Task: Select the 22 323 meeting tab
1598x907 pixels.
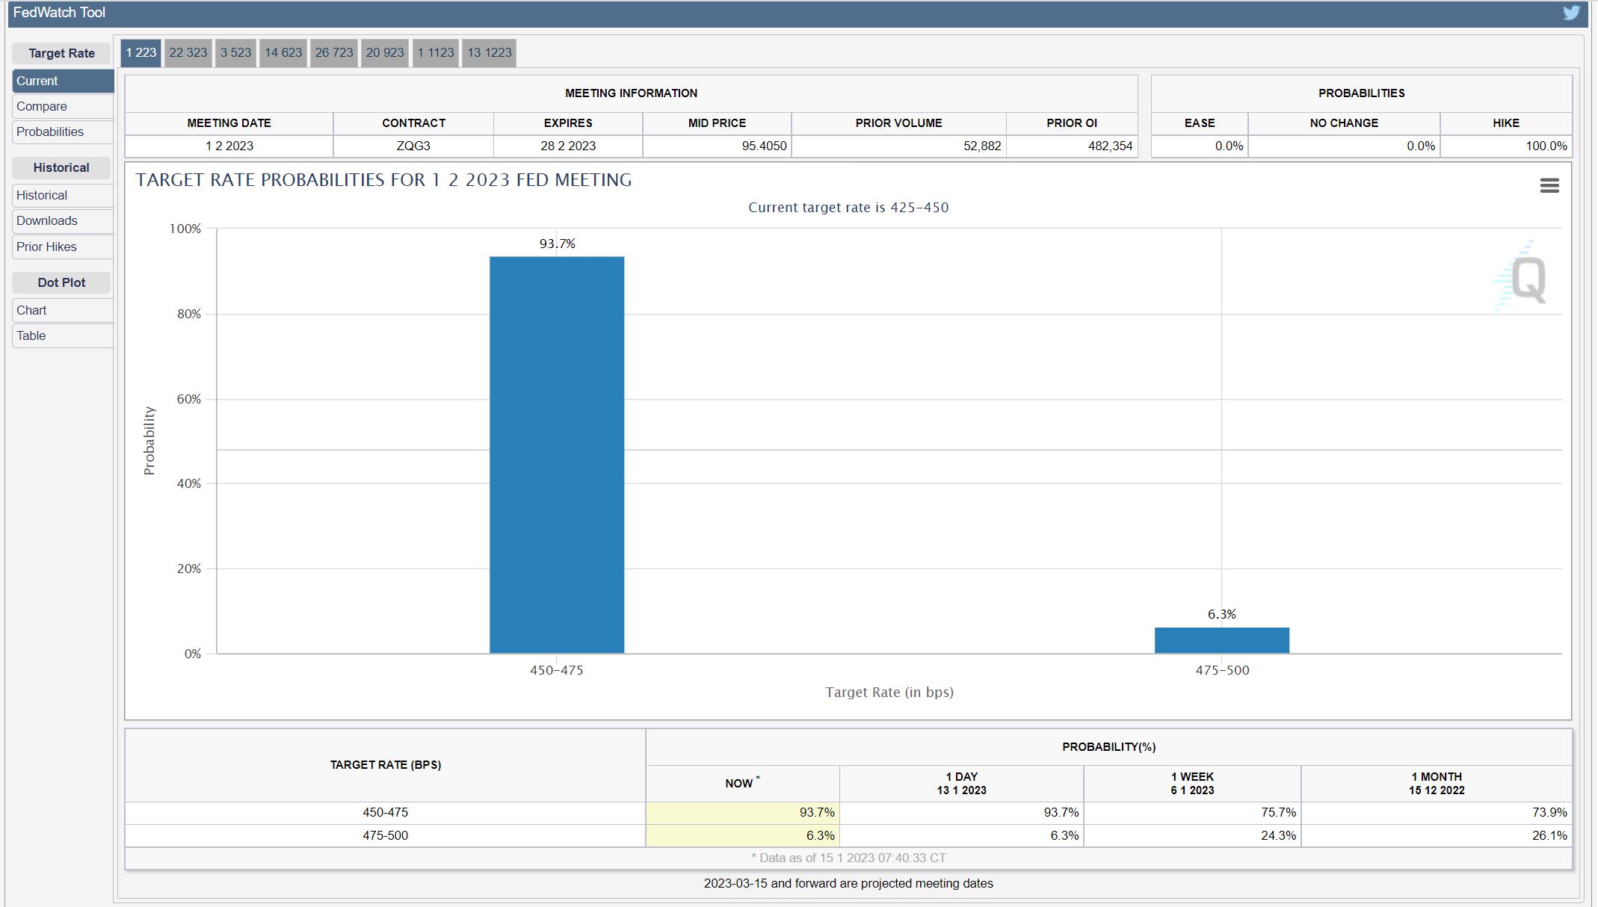Action: point(188,52)
